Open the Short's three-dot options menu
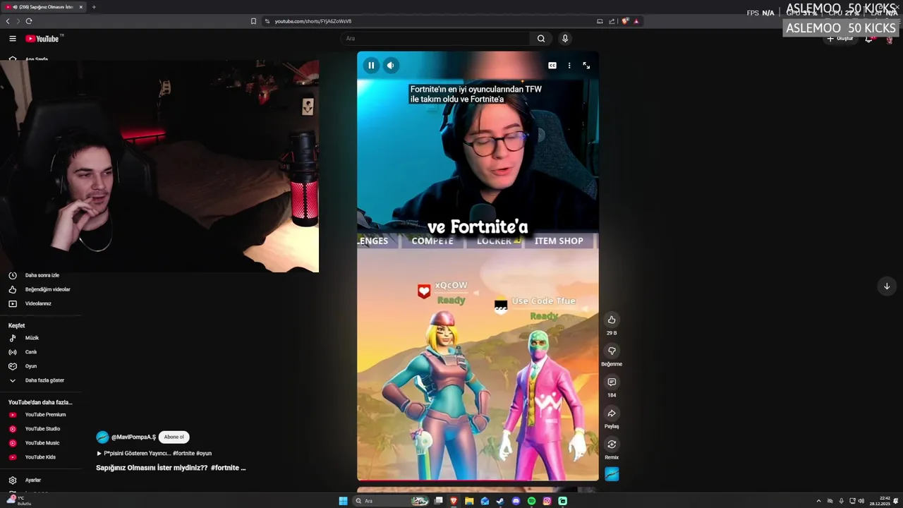 coord(569,66)
